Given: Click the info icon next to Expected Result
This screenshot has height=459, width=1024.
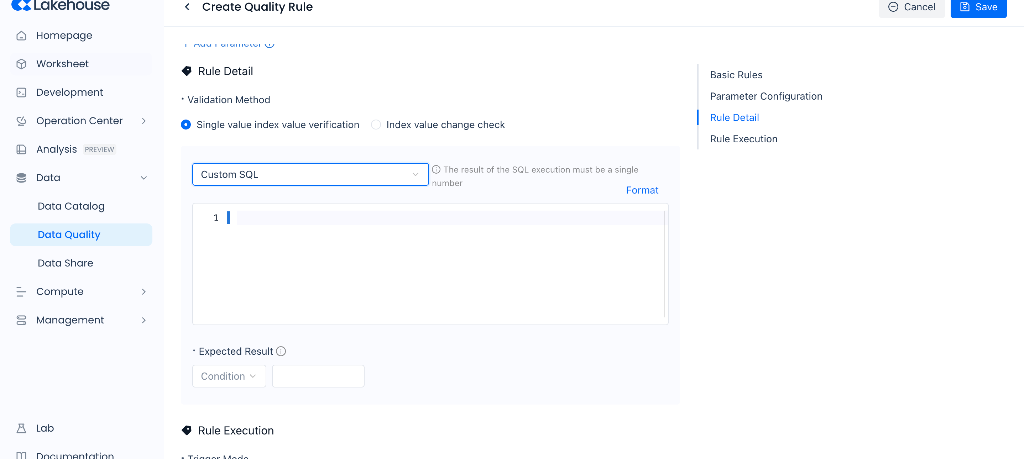Looking at the screenshot, I should (x=281, y=351).
